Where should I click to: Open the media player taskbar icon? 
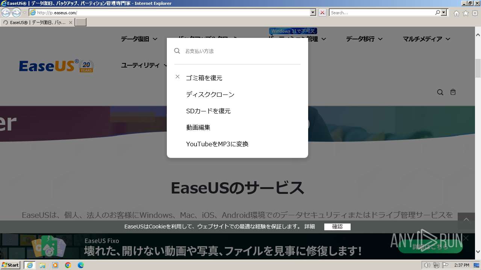[55, 265]
